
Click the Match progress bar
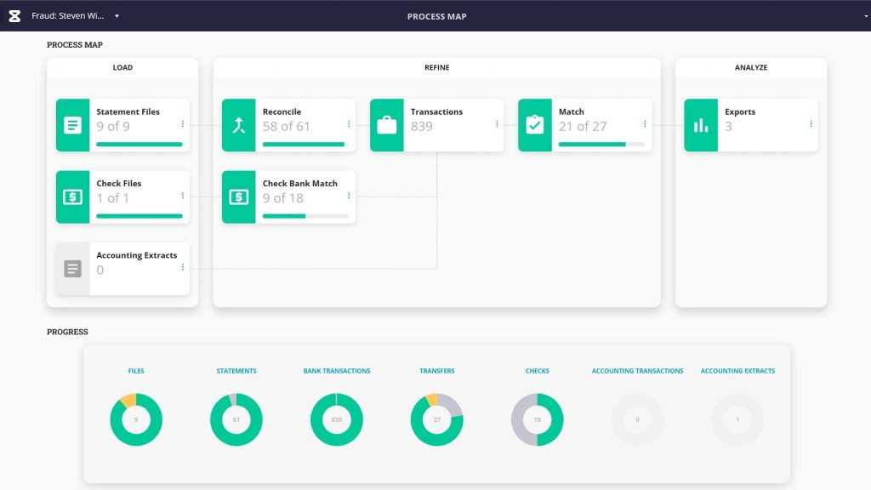click(601, 145)
